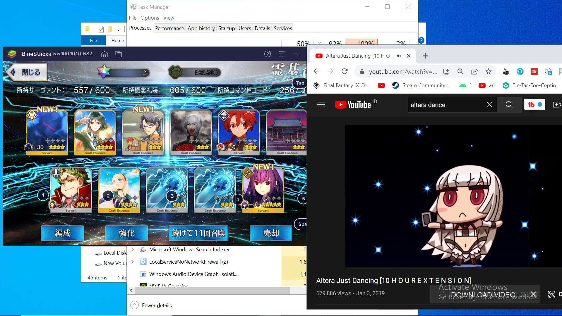Open the BlueStacks hamburger menu
562x316 pixels.
click(x=282, y=54)
